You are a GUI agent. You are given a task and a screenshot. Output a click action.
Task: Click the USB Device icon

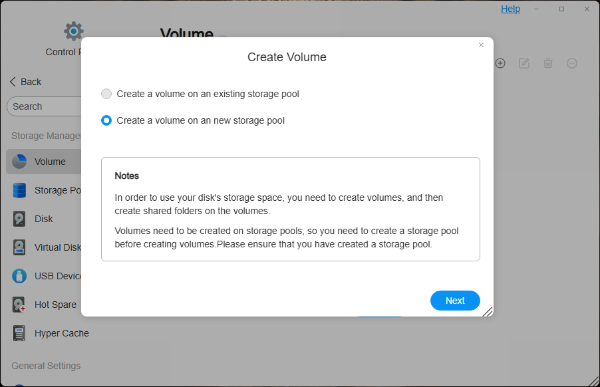point(19,276)
